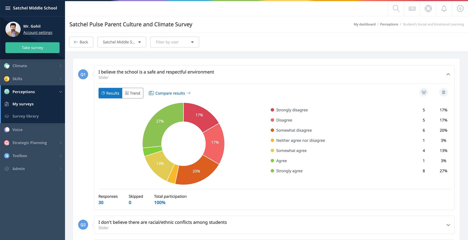This screenshot has height=240, width=468.
Task: Click the Voice speech bubble icon
Action: (x=7, y=130)
